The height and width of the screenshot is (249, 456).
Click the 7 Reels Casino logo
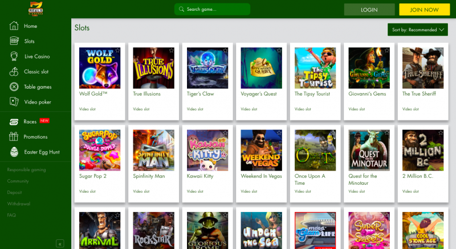(x=36, y=9)
